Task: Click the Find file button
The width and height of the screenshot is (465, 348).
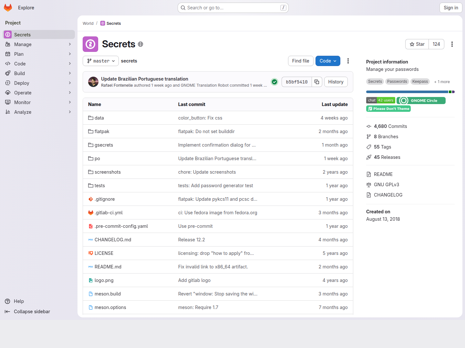Action: click(x=301, y=61)
